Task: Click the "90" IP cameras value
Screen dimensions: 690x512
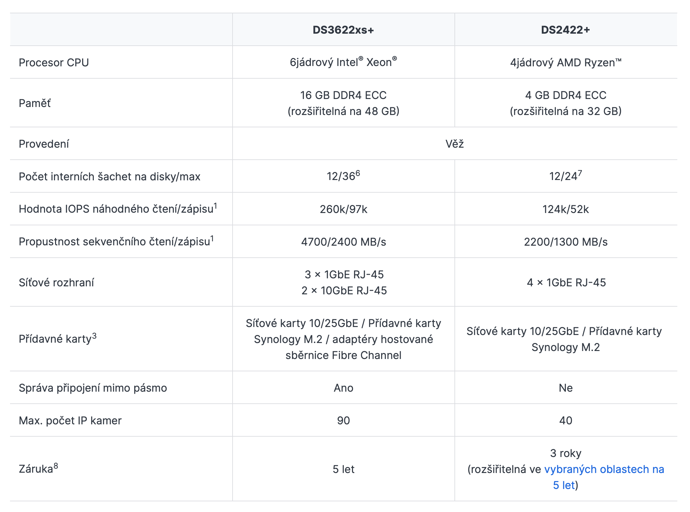Action: [x=343, y=421]
